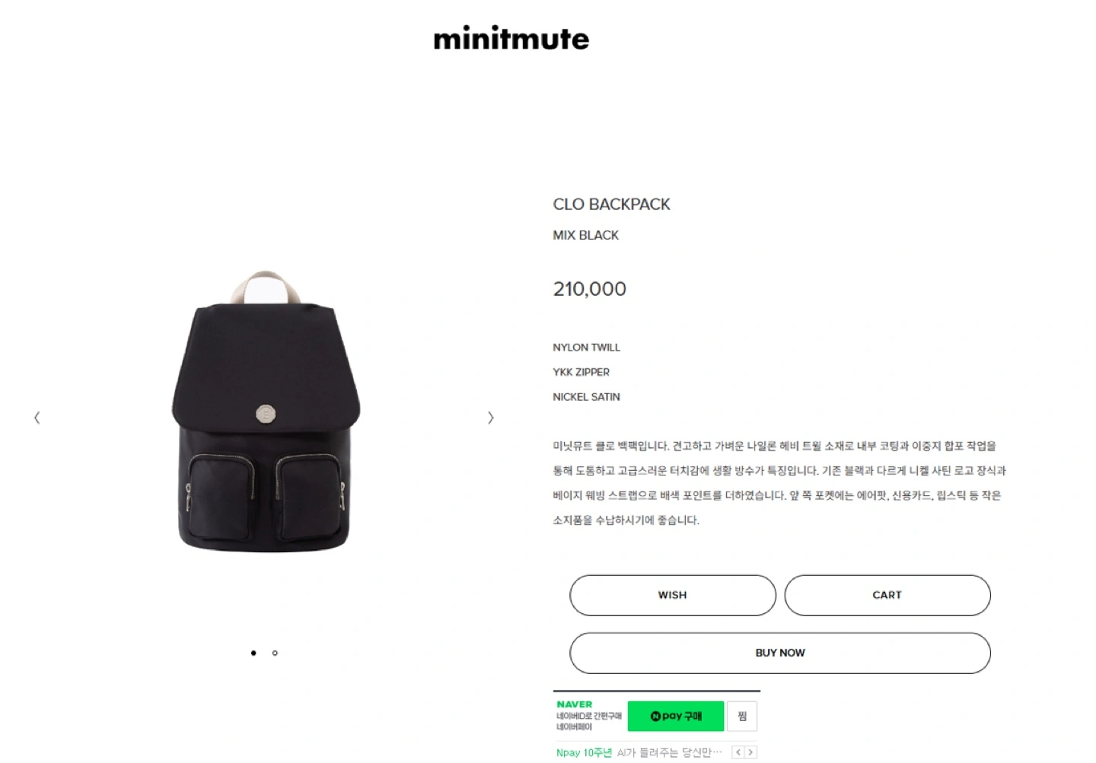1096x763 pixels.
Task: Click the black backpack product image
Action: tap(265, 410)
